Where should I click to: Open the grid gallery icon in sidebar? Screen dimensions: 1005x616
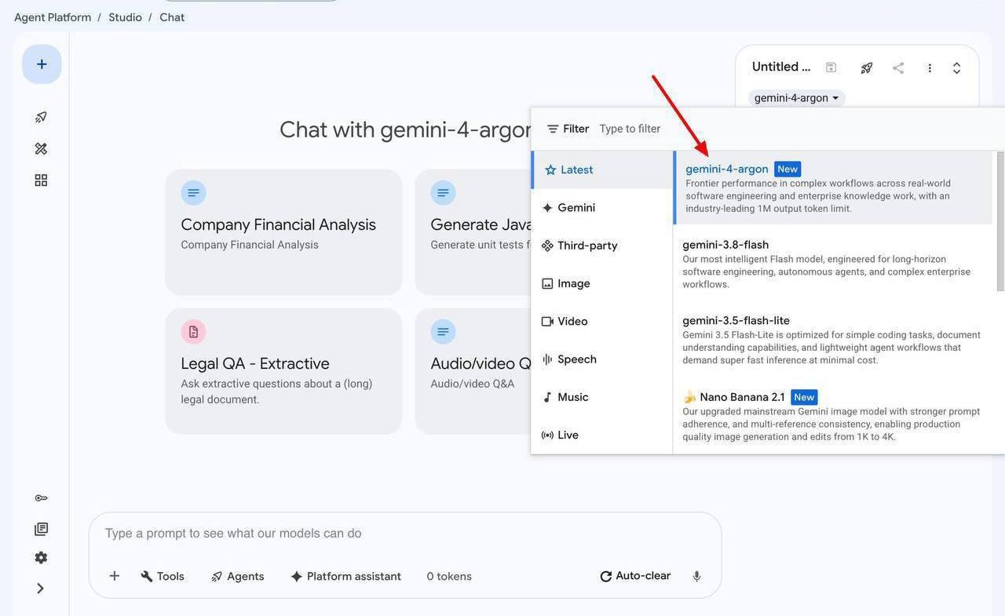[x=41, y=180]
